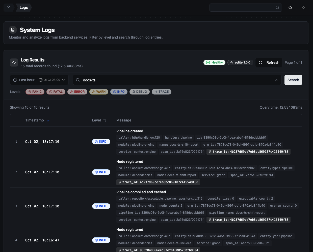This screenshot has width=313, height=252.
Task: Click 'caller: http/handler.go:120' tag
Action: 139,138
